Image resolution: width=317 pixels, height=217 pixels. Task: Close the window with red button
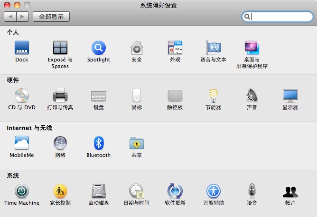click(7, 5)
